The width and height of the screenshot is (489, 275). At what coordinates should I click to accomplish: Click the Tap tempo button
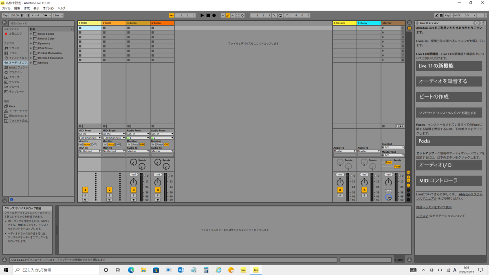click(5, 15)
